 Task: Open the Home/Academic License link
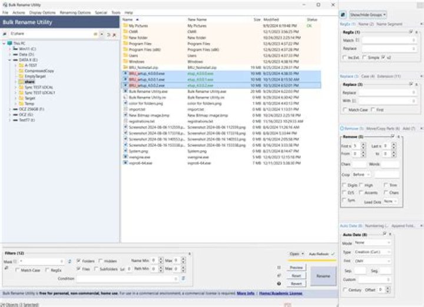[280, 293]
